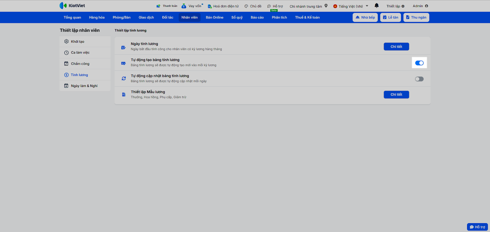Open the Phân tích menu
This screenshot has width=490, height=232.
[279, 17]
